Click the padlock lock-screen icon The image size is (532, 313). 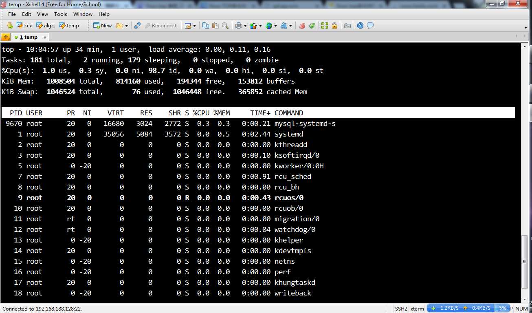click(x=334, y=25)
